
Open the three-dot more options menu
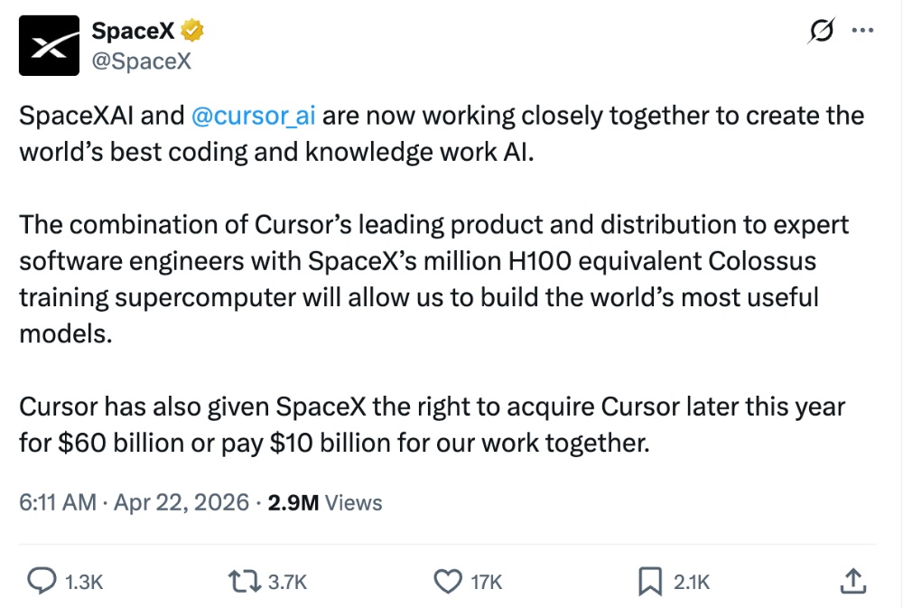[x=863, y=32]
